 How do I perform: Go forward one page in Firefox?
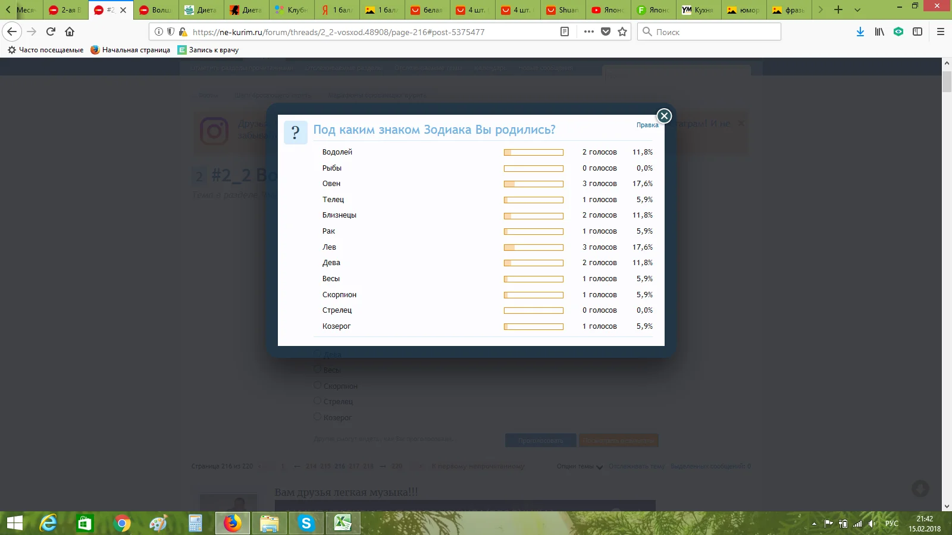pos(32,32)
